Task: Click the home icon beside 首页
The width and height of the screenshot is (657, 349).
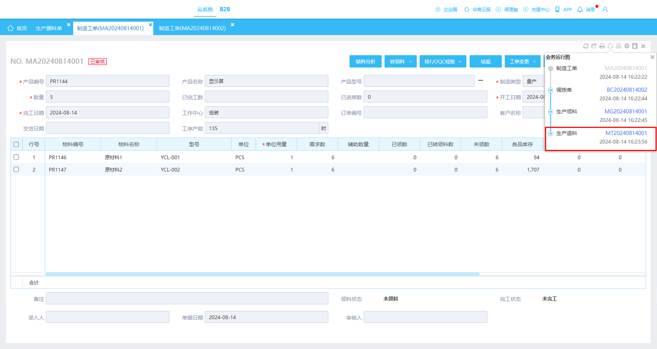Action: (11, 28)
